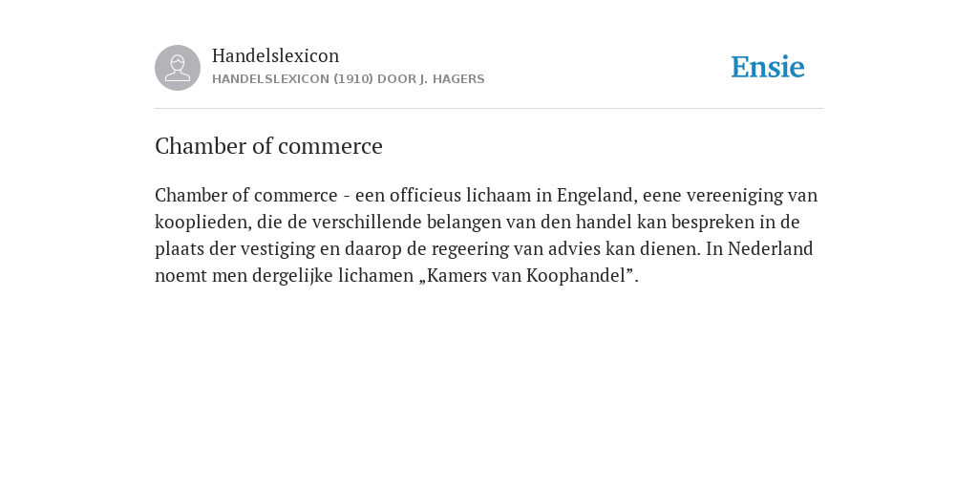Image resolution: width=978 pixels, height=489 pixels.
Task: Click the grey author avatar icon
Action: click(x=178, y=68)
